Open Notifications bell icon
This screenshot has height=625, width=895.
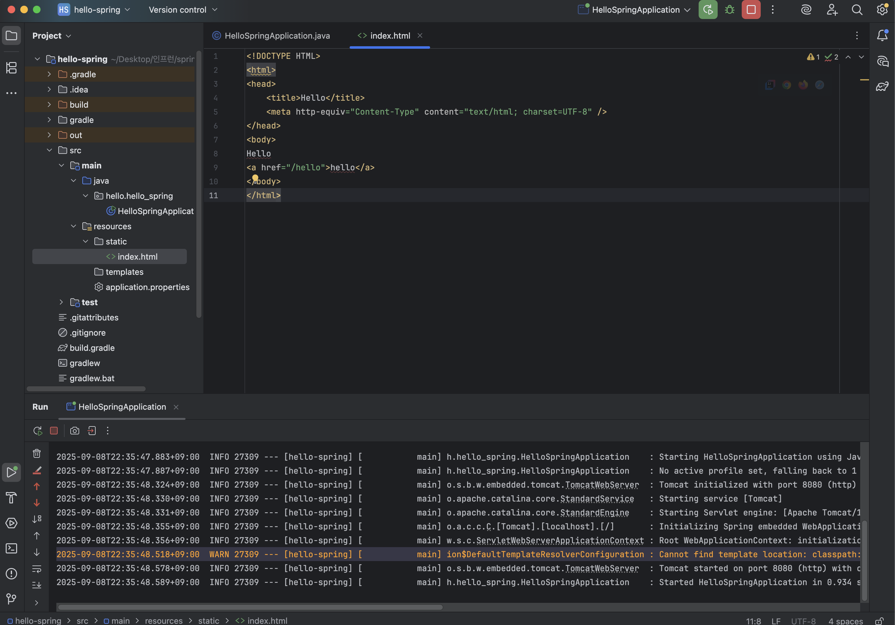click(882, 35)
